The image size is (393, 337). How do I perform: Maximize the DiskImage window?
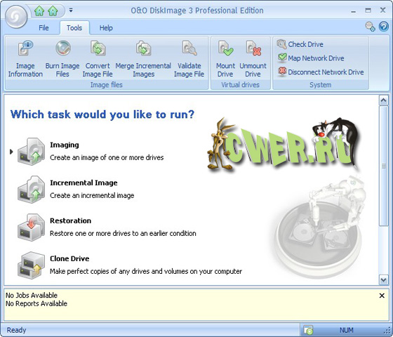(368, 11)
